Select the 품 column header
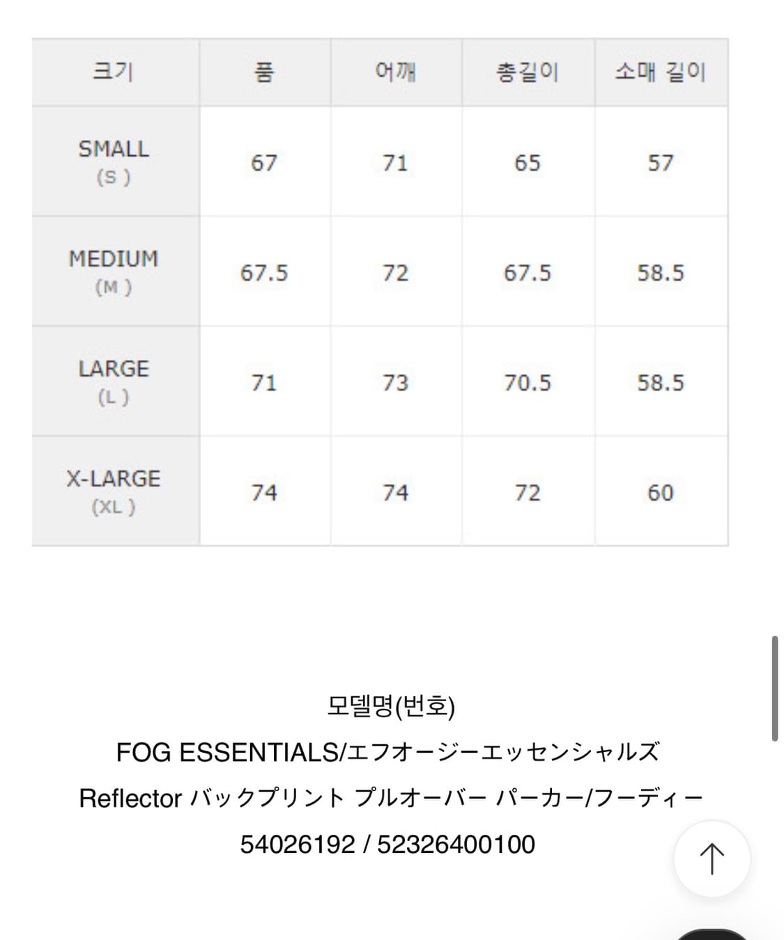The height and width of the screenshot is (940, 784). click(x=264, y=72)
